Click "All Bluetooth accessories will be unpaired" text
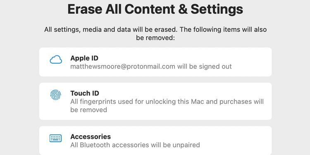This screenshot has width=310, height=155. [135, 145]
